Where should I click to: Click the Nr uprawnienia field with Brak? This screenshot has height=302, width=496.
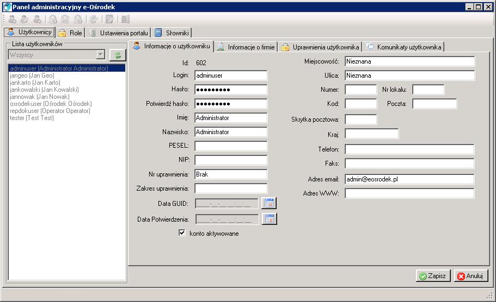231,174
